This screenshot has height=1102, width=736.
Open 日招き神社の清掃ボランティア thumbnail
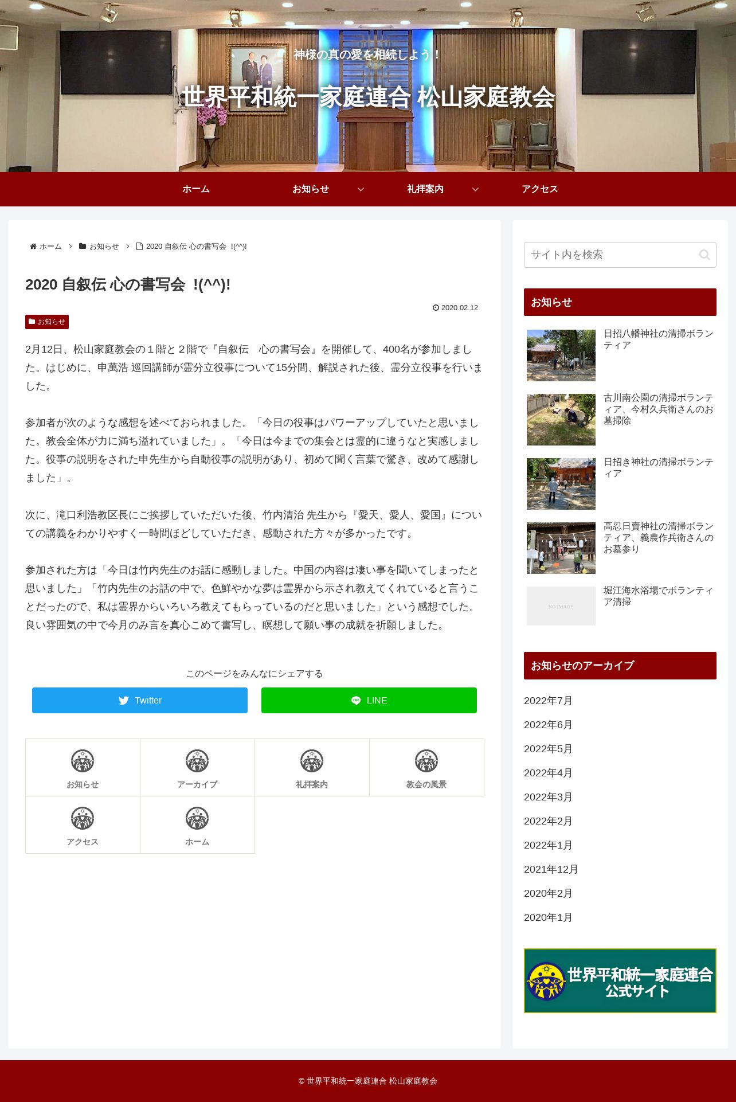(x=561, y=484)
